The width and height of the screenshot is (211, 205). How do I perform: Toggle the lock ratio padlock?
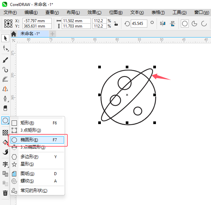(116, 24)
